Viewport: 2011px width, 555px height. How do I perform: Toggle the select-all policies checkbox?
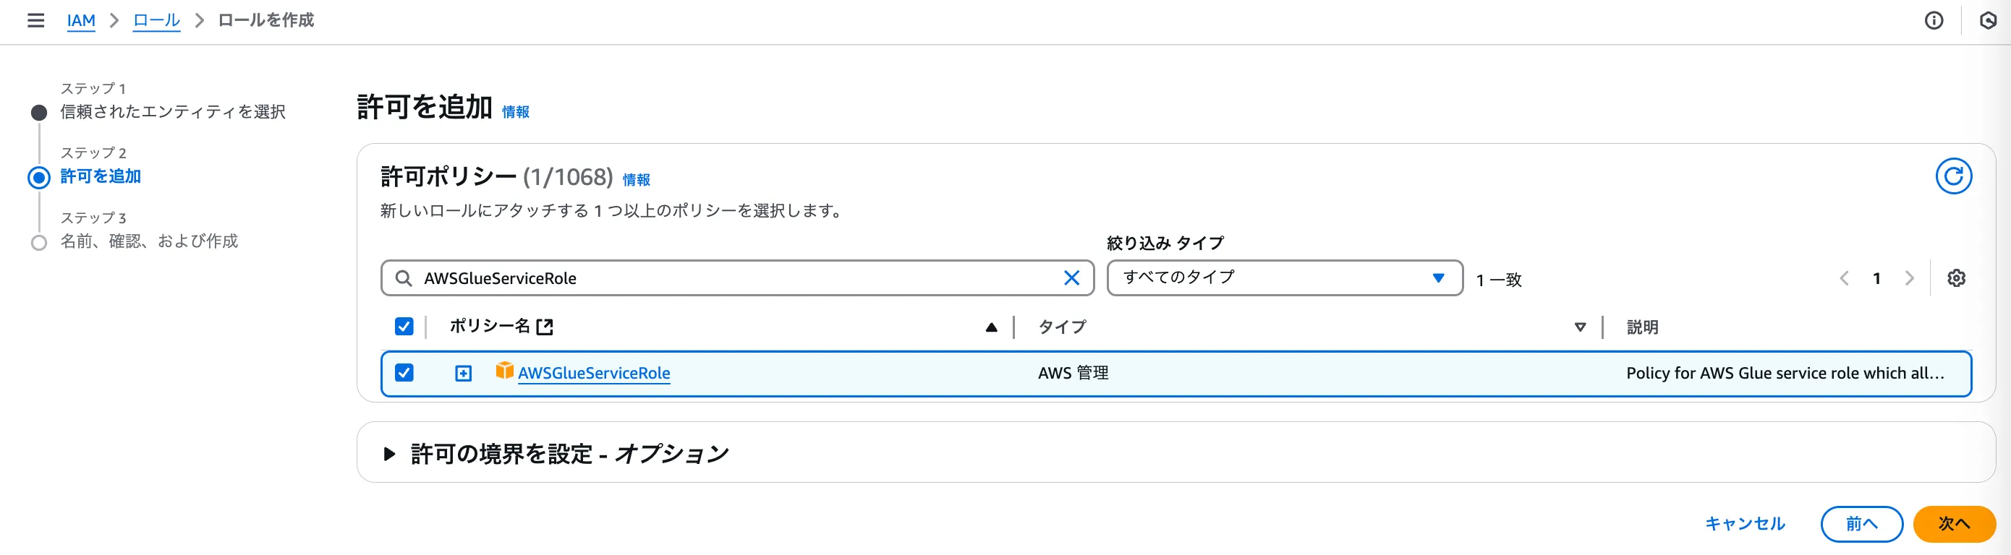[404, 327]
